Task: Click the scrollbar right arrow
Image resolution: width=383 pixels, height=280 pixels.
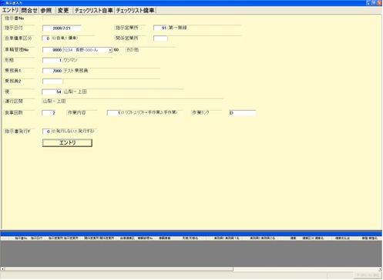Action: [380, 269]
